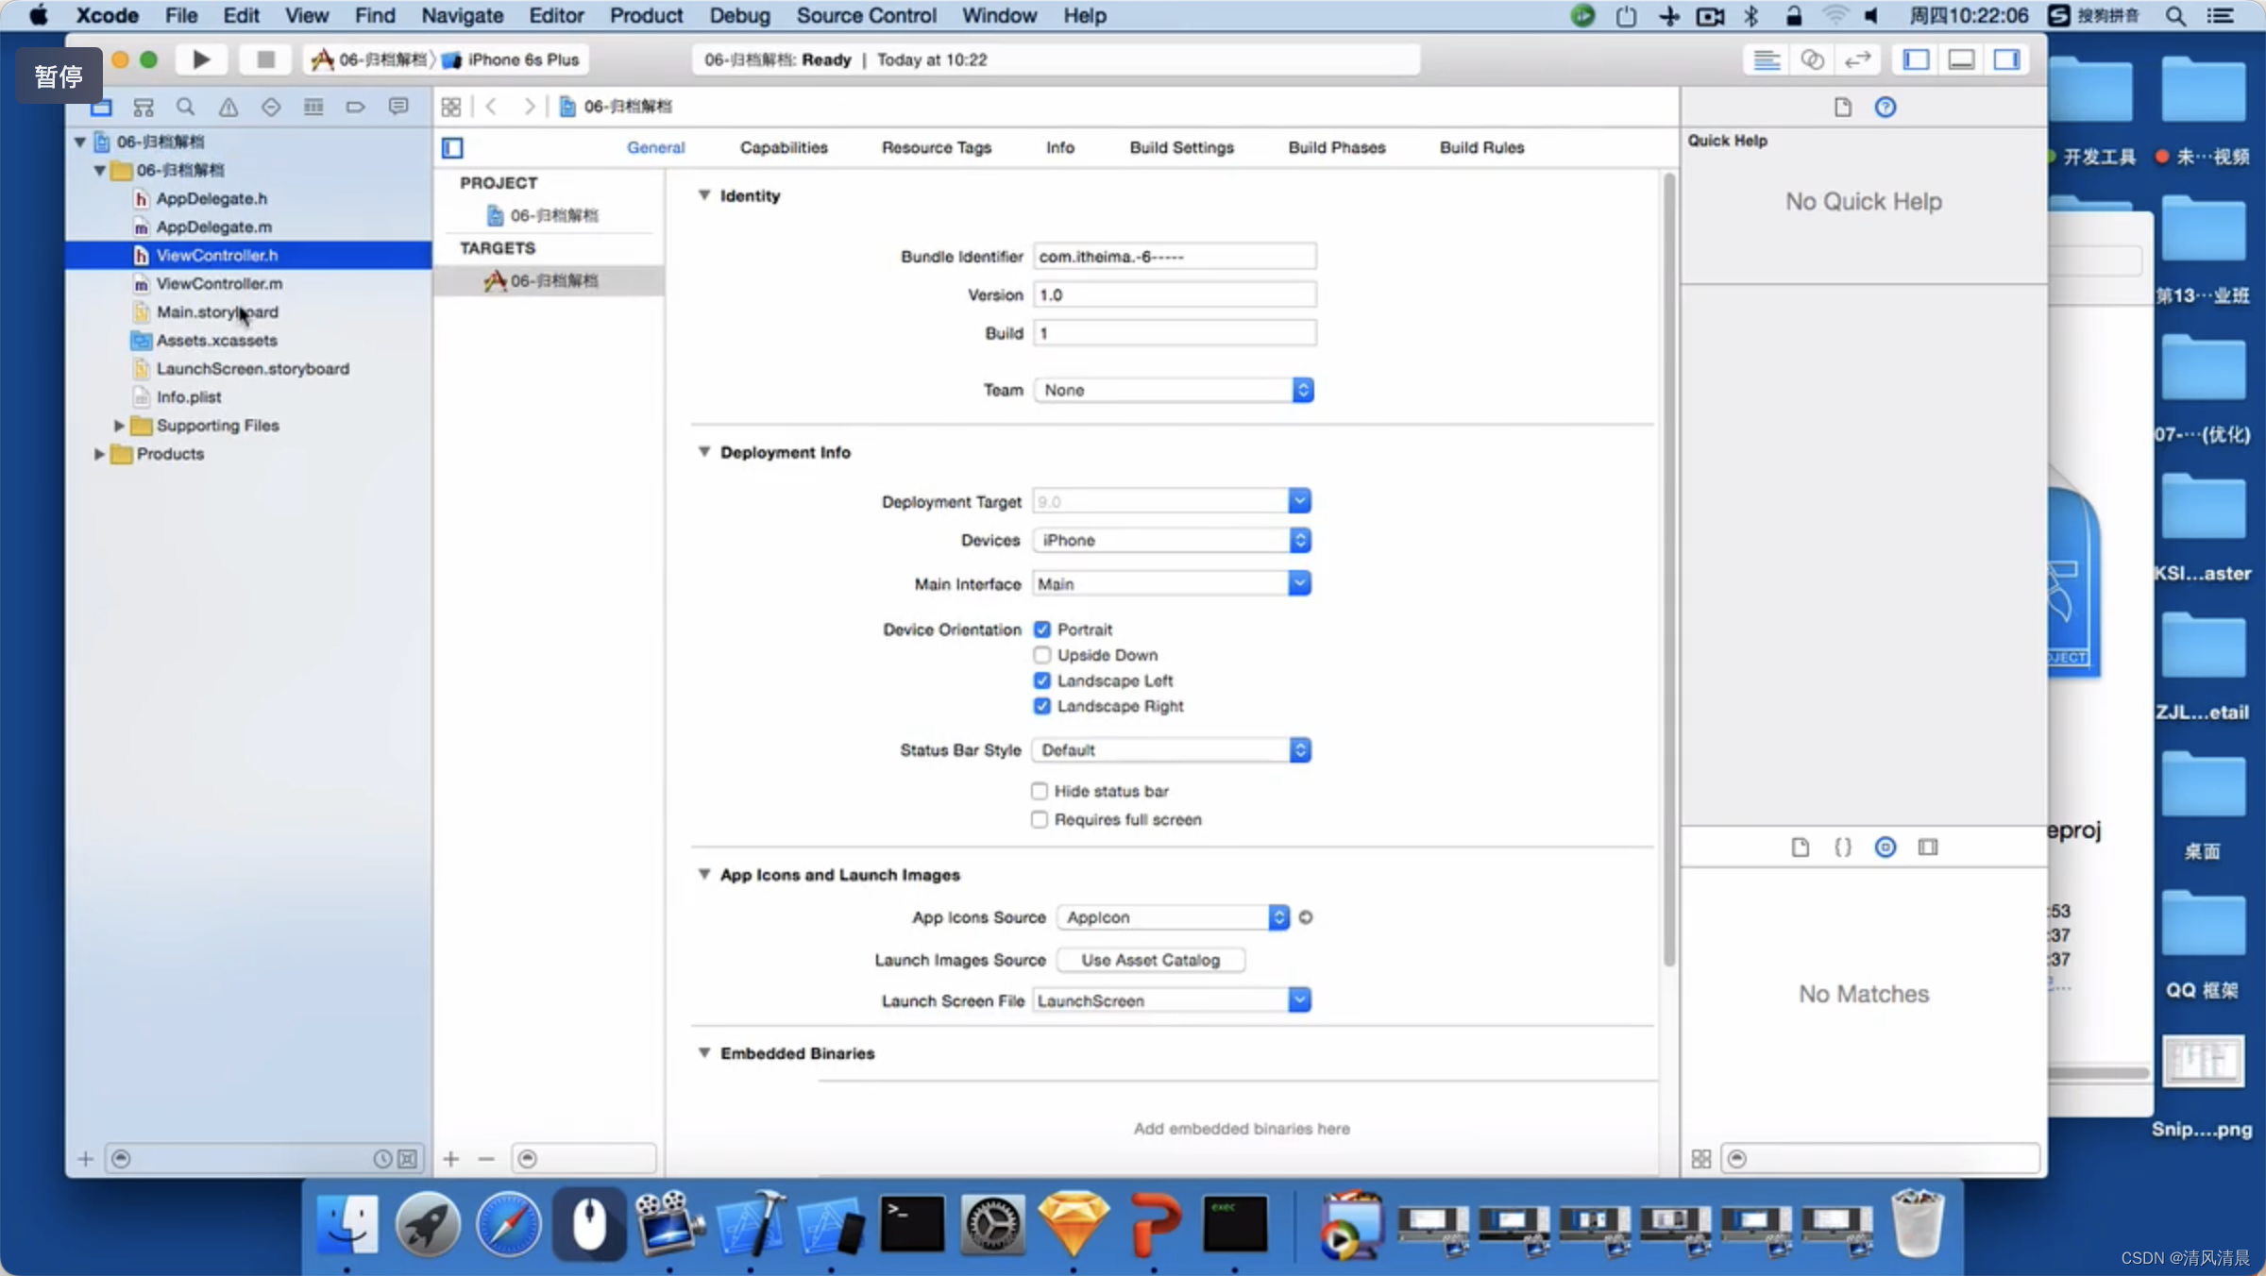Stop the running task
Screen dimensions: 2266x1276
(265, 59)
